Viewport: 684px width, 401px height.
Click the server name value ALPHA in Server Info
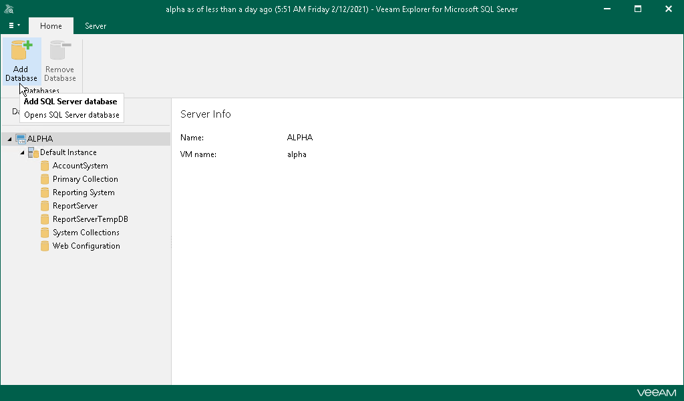(300, 138)
